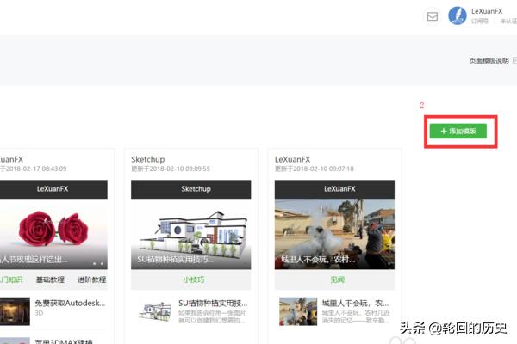Screen dimensions: 517x344
Task: Click the small house thumbnail in article list
Action: [x=153, y=310]
